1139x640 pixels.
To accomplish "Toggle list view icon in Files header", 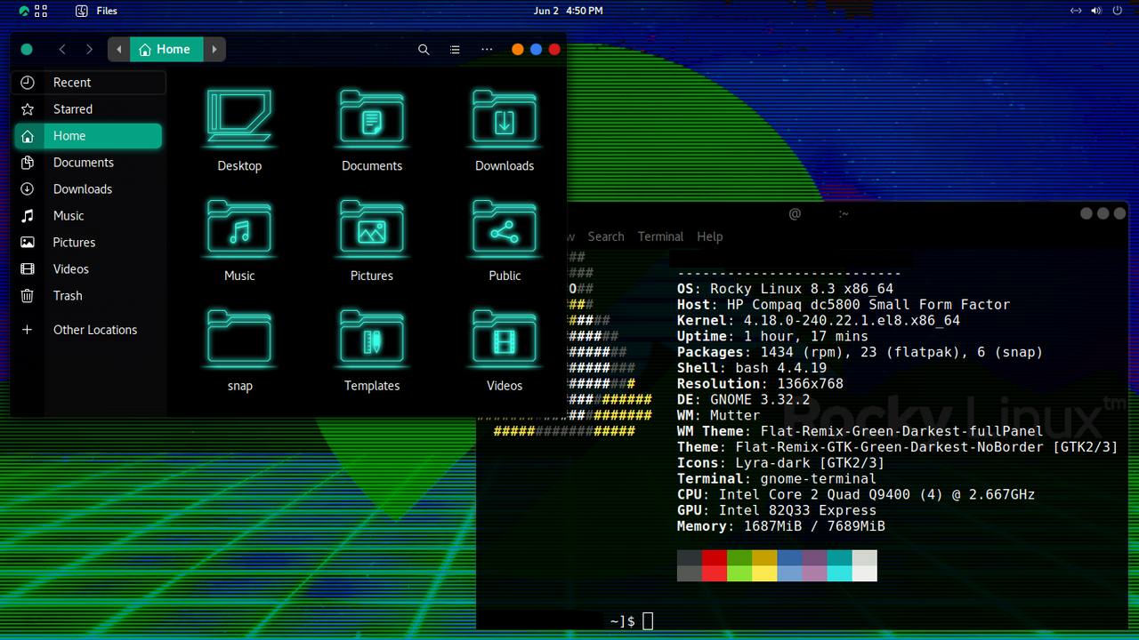I will click(x=455, y=50).
